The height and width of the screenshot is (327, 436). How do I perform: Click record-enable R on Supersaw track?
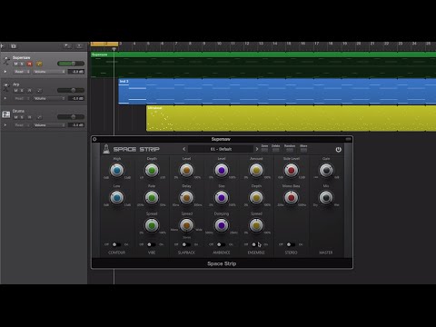pyautogui.click(x=29, y=64)
